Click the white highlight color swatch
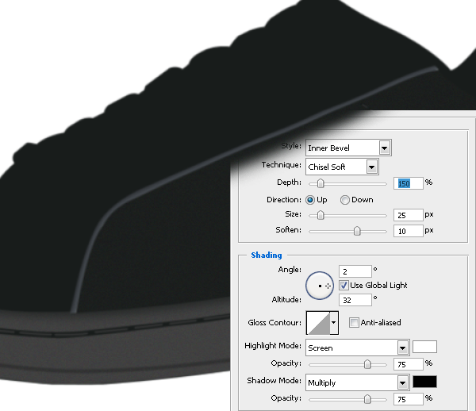This screenshot has width=476, height=411. 424,347
